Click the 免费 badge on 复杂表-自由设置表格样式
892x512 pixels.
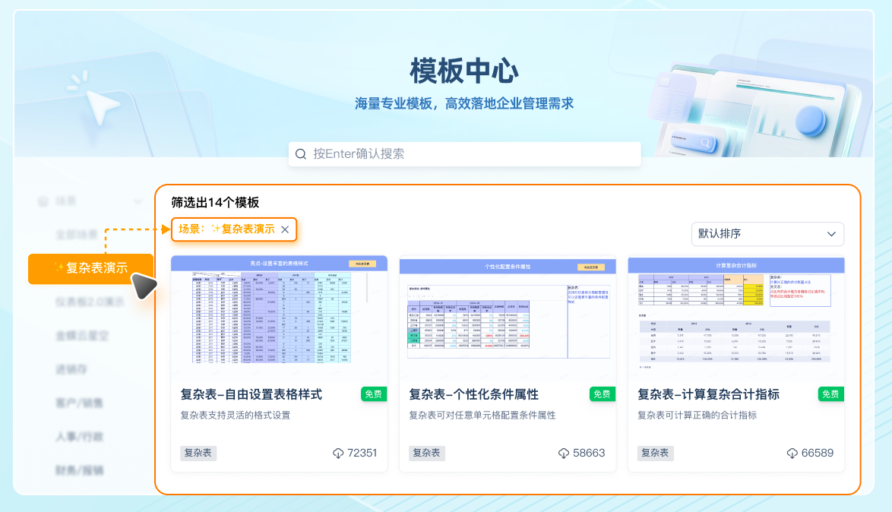click(x=372, y=394)
